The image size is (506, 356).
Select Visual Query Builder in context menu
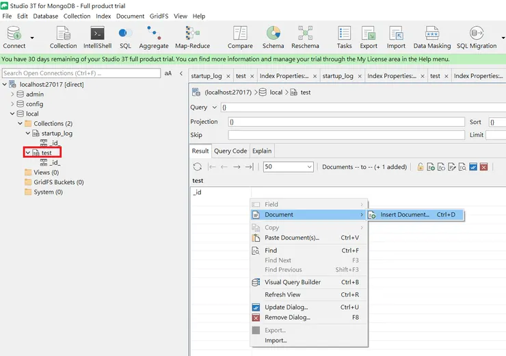[293, 282]
